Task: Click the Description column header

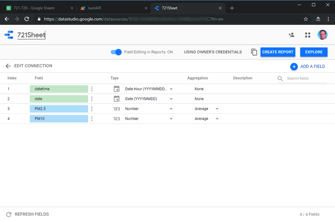Action: coord(243,78)
